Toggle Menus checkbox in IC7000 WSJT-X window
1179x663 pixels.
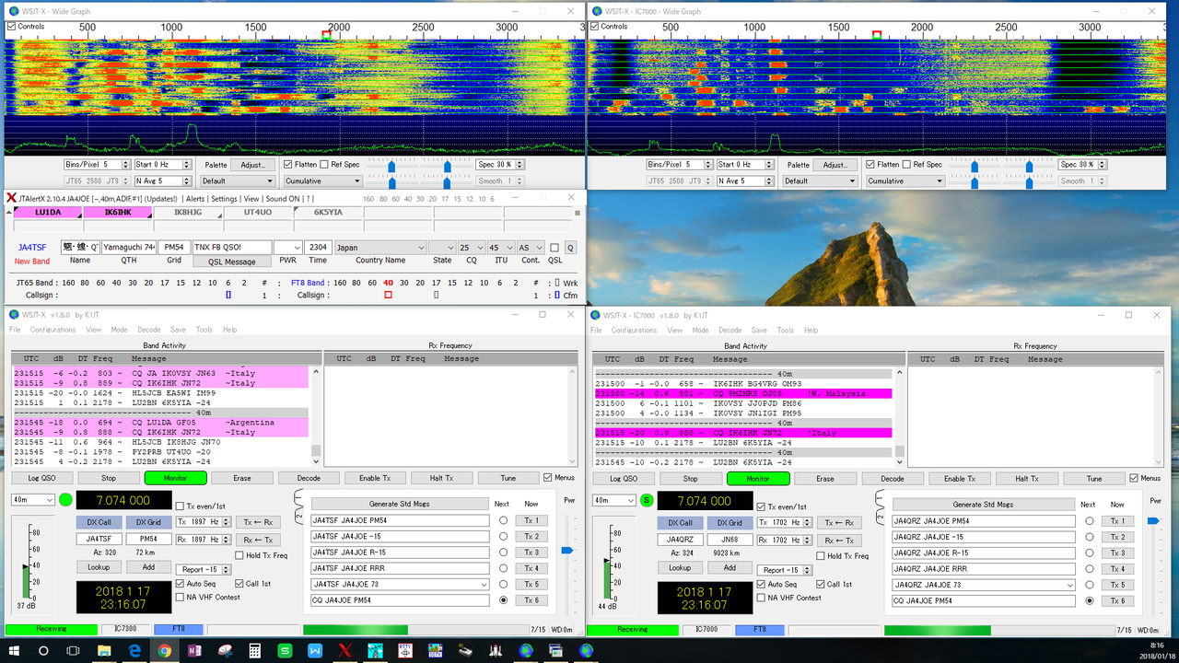[x=1134, y=478]
